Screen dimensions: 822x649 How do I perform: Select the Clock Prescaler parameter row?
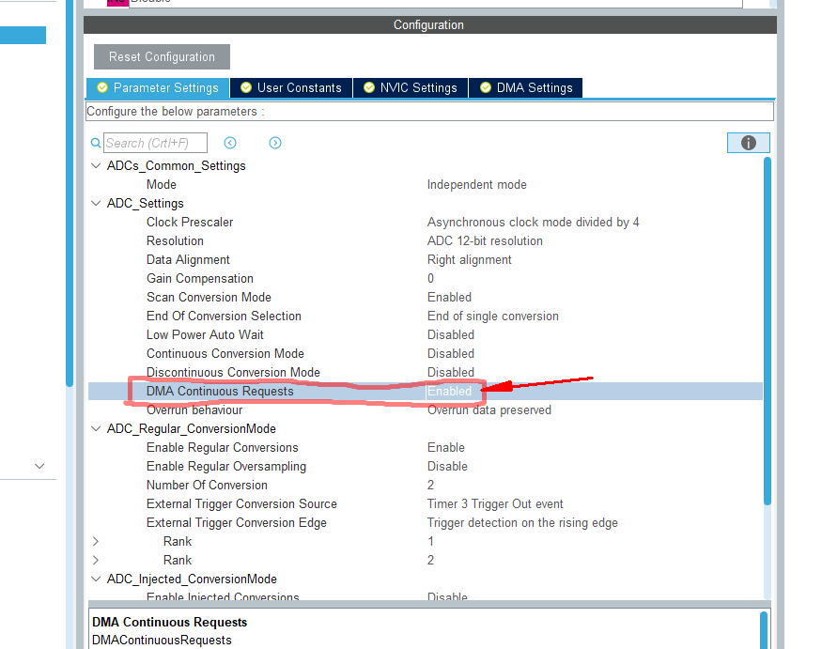(x=190, y=222)
